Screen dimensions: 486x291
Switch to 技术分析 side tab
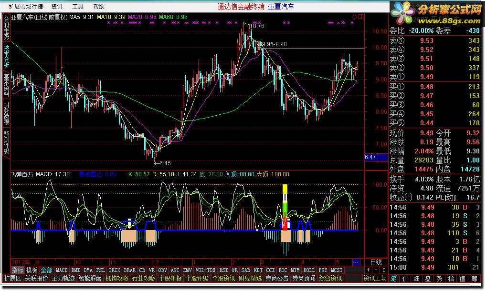[x=6, y=57]
